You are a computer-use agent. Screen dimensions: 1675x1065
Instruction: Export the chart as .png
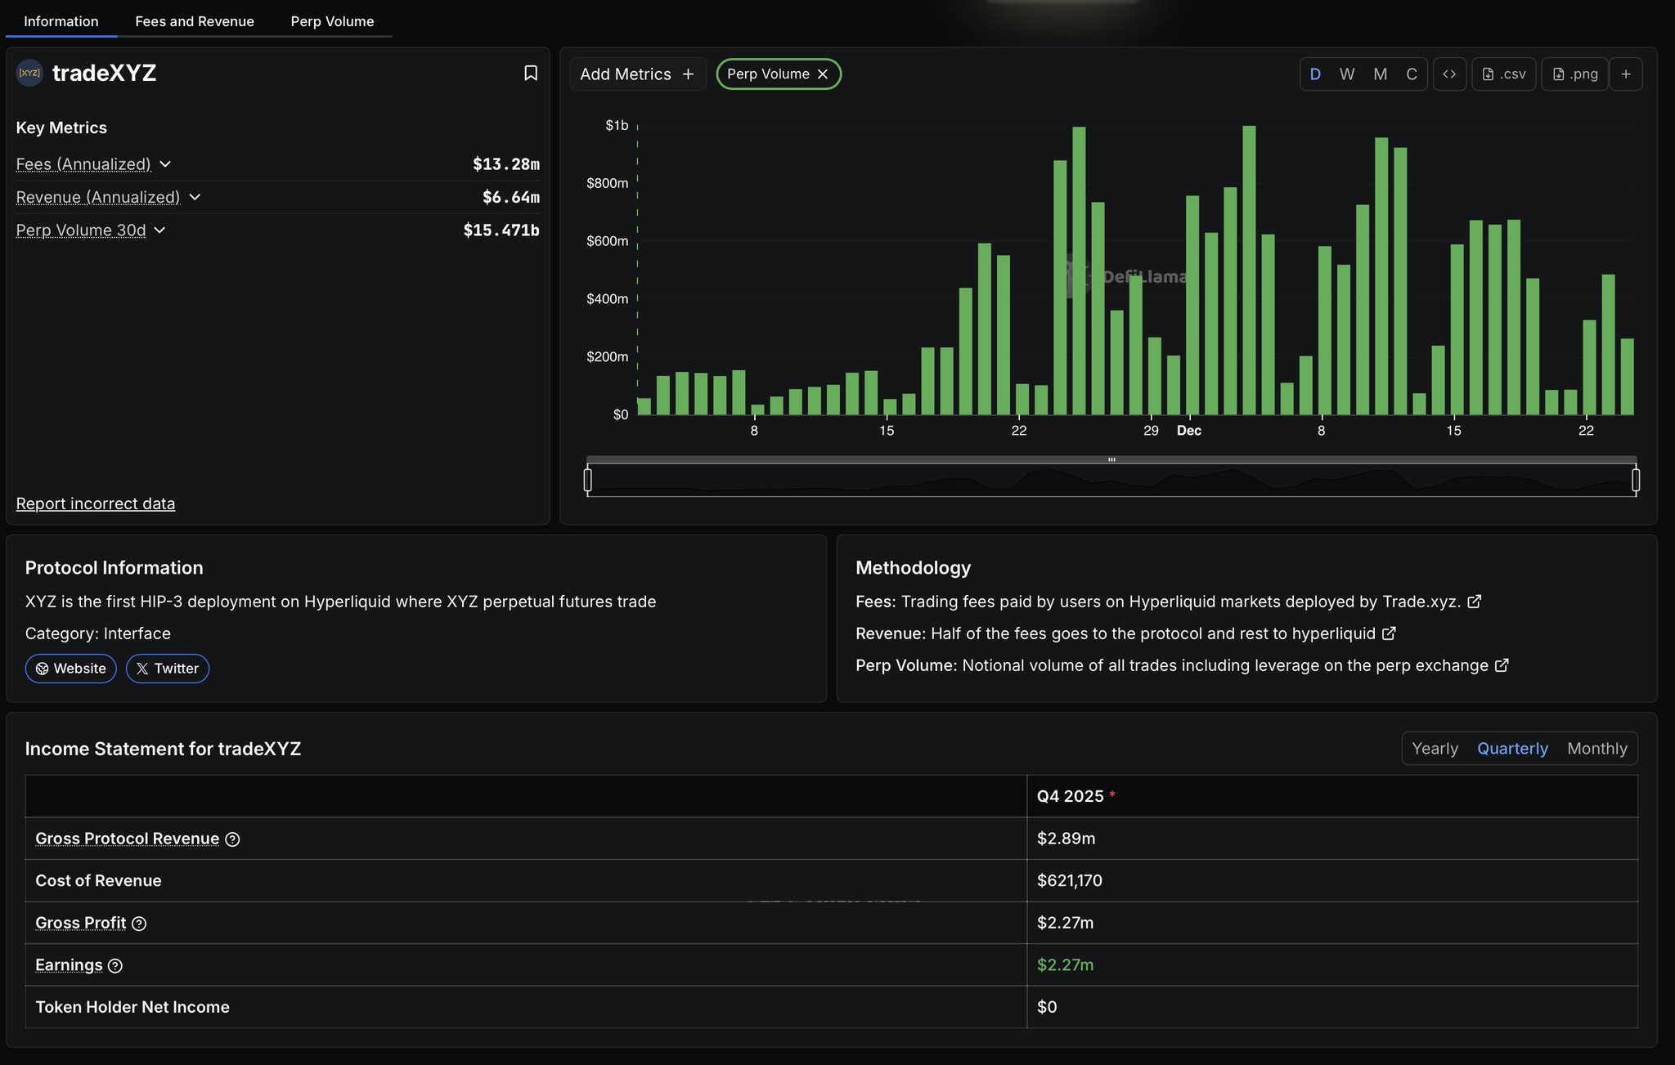(1574, 74)
